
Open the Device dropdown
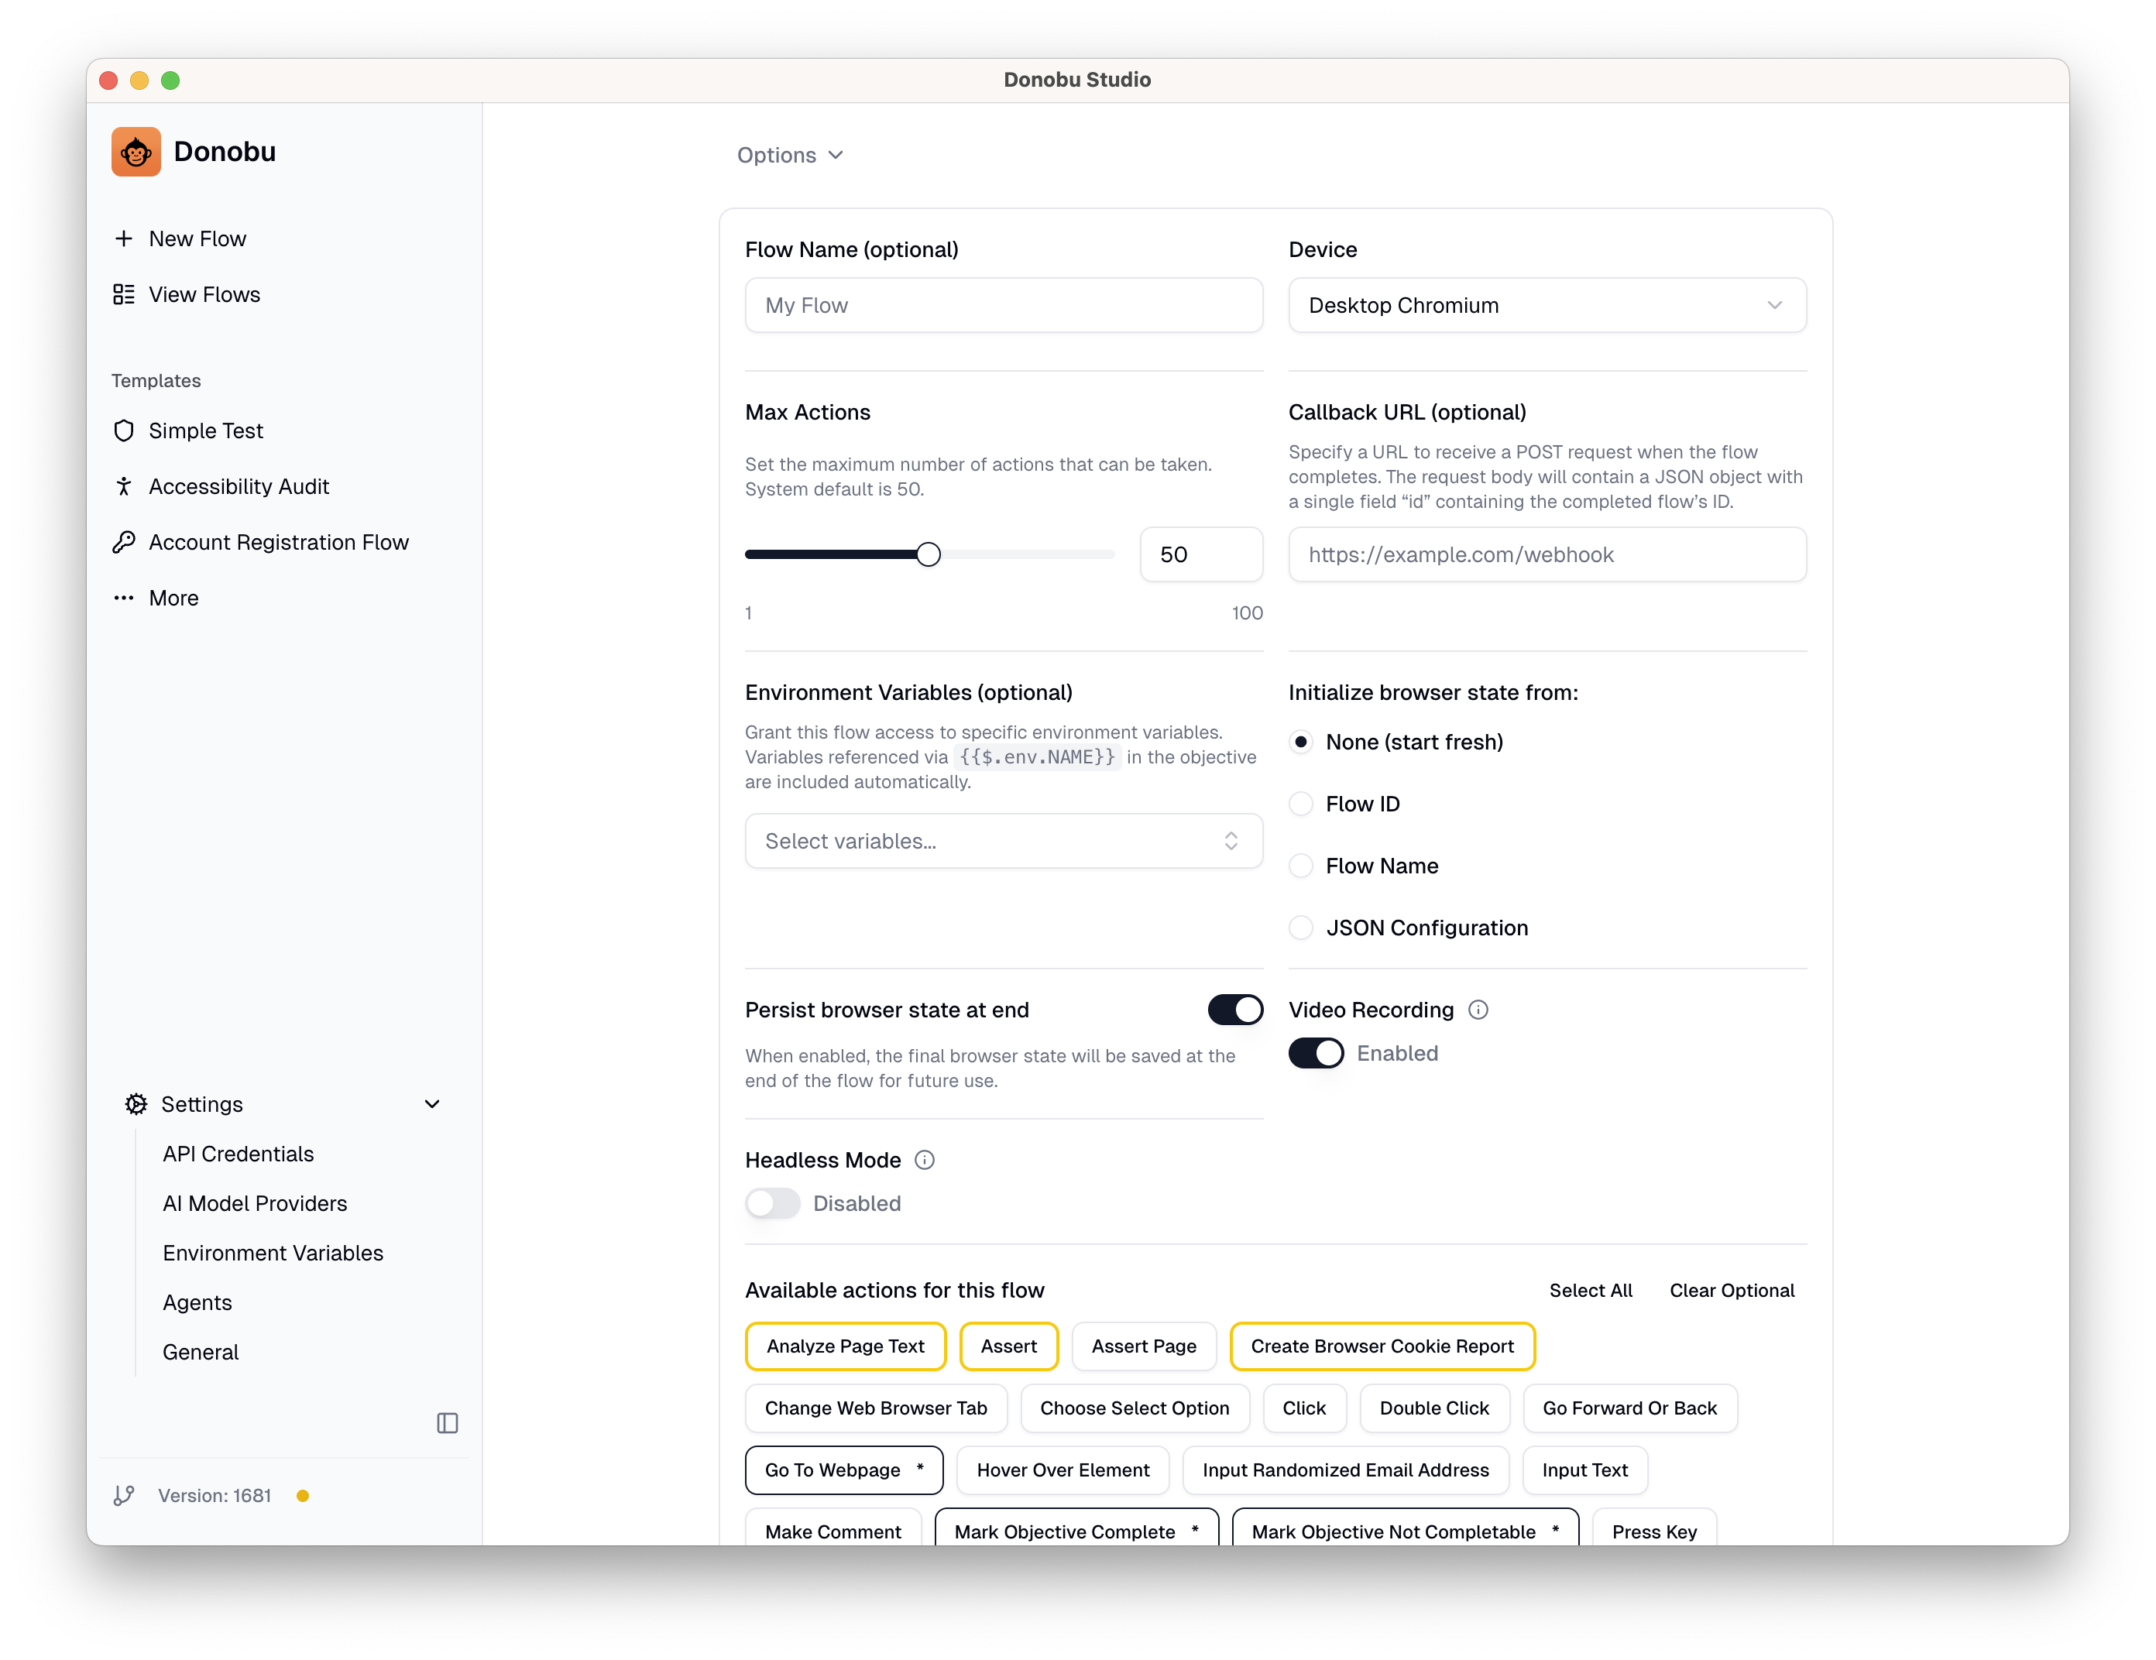tap(1546, 305)
